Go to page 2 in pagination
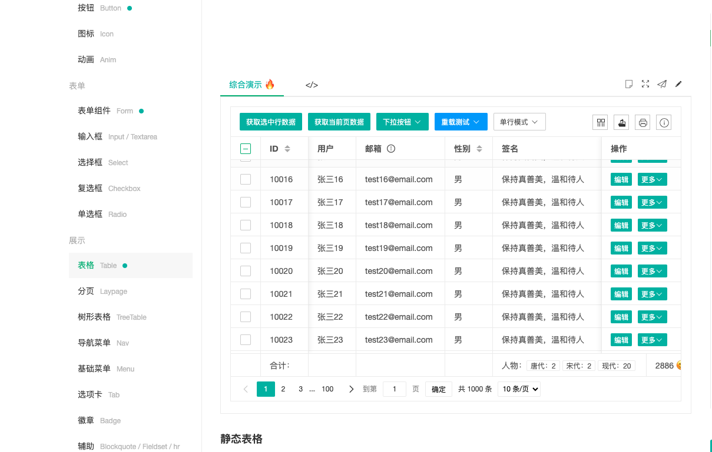This screenshot has height=452, width=712. click(x=283, y=389)
